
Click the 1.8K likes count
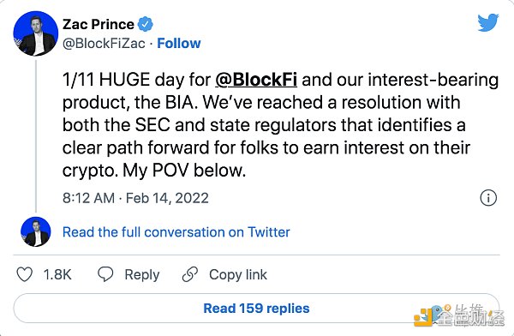[57, 274]
